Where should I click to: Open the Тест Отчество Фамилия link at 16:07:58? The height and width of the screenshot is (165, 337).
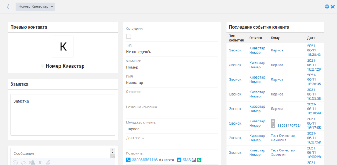[x=283, y=138]
